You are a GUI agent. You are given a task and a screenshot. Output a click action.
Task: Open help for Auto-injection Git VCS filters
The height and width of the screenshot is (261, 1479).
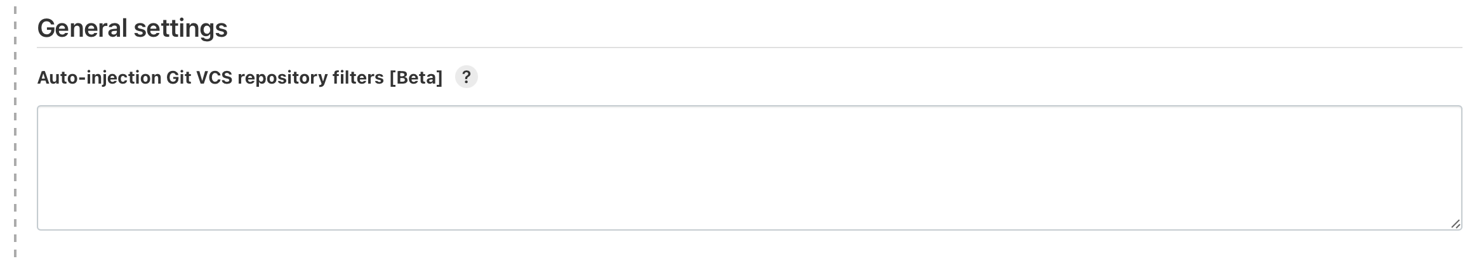(466, 77)
